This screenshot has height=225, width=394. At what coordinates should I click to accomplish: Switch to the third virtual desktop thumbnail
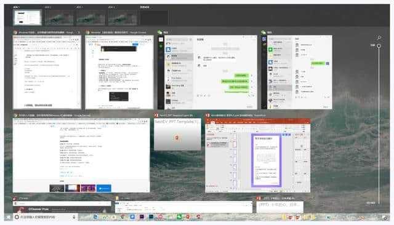91,18
